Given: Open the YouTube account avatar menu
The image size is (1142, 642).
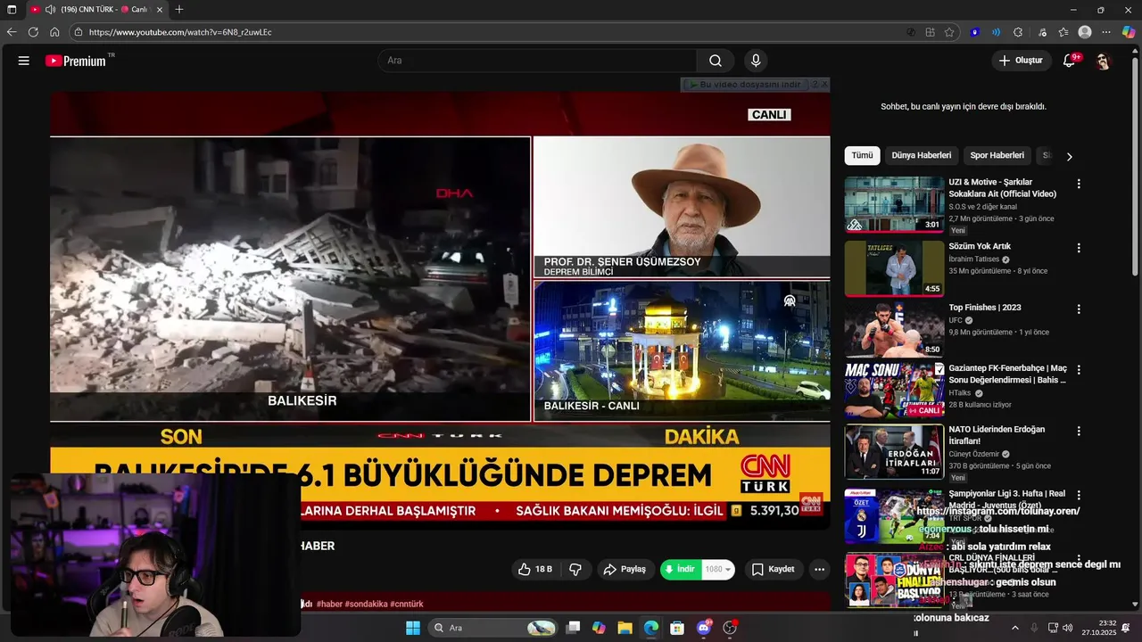Looking at the screenshot, I should (1104, 61).
